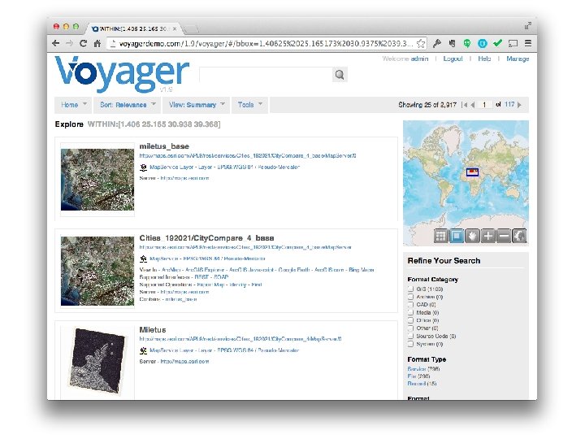The width and height of the screenshot is (585, 439).
Task: Click the browser home icon
Action: click(x=97, y=43)
